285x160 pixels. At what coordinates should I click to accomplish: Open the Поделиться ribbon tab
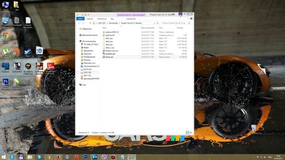[x=102, y=19]
